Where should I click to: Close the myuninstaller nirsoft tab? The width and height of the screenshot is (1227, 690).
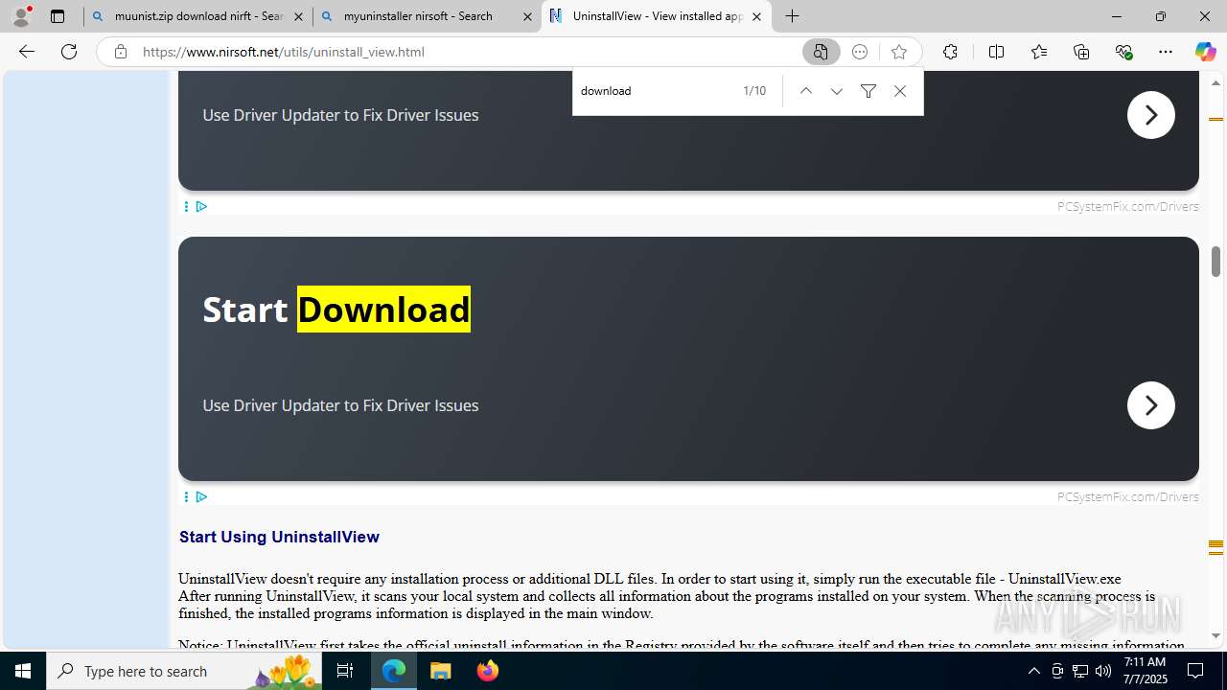pos(527,16)
